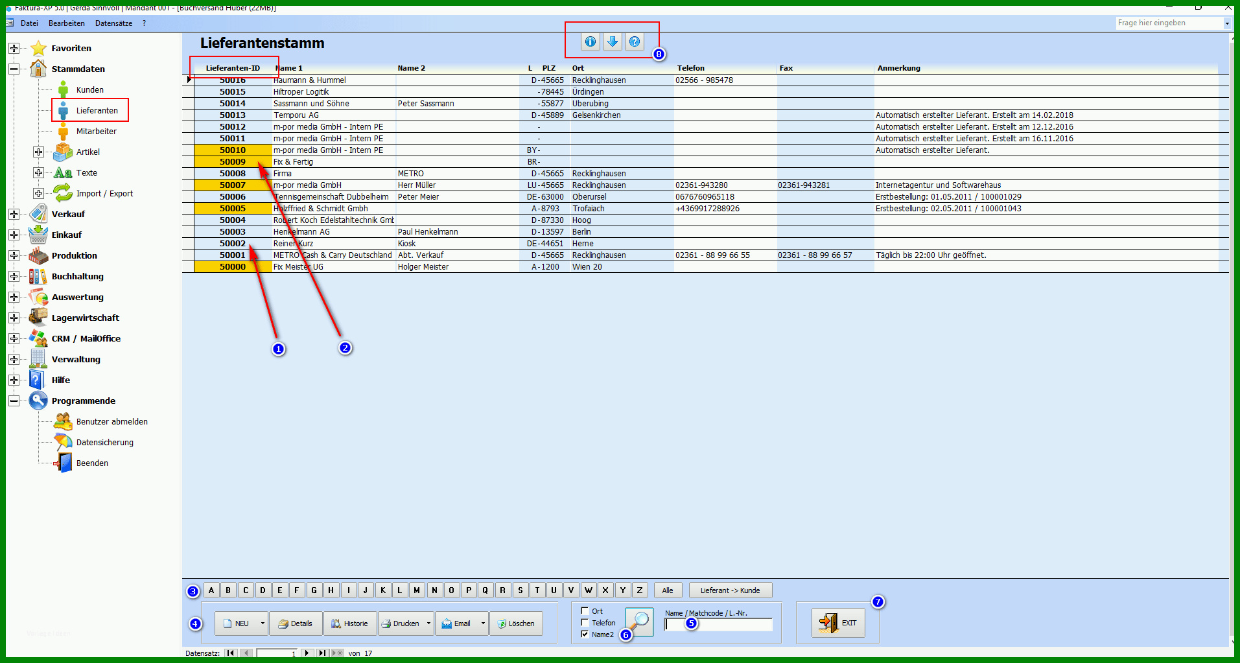Filter suppliers by letter M
This screenshot has height=663, width=1240.
[417, 590]
